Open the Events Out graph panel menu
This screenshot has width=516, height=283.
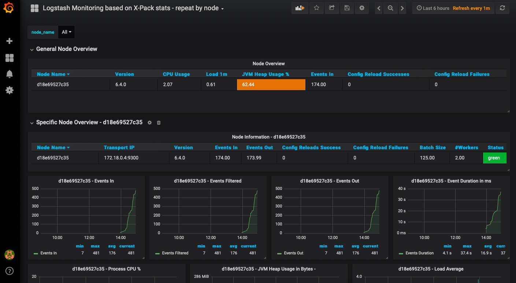(330, 181)
